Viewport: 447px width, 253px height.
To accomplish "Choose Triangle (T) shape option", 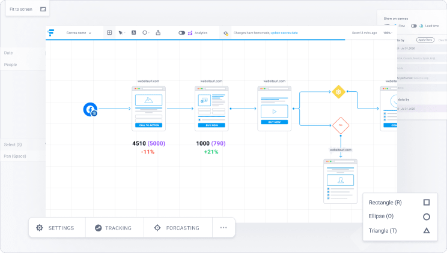I will point(400,230).
